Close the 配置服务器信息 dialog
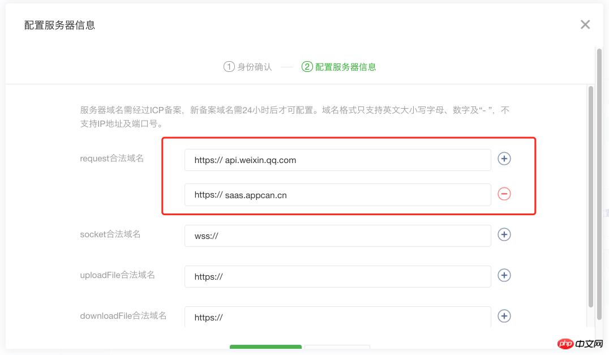 [x=585, y=24]
